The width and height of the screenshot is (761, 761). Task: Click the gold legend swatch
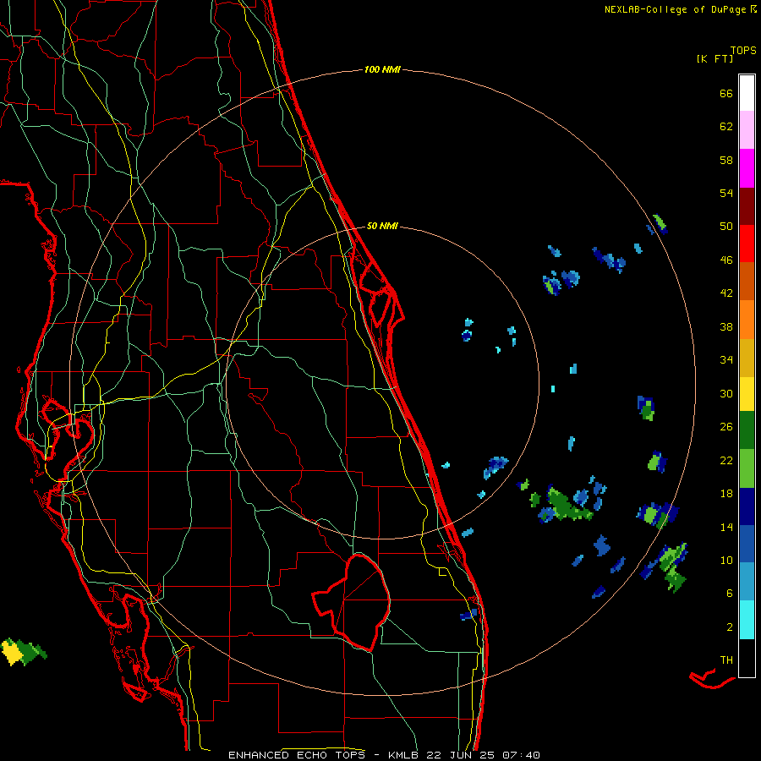(x=747, y=358)
